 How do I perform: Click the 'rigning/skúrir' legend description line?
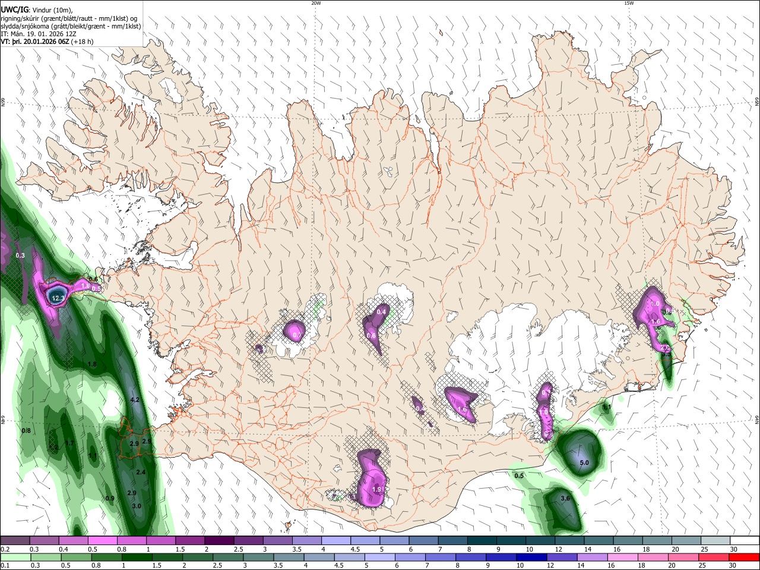69,18
